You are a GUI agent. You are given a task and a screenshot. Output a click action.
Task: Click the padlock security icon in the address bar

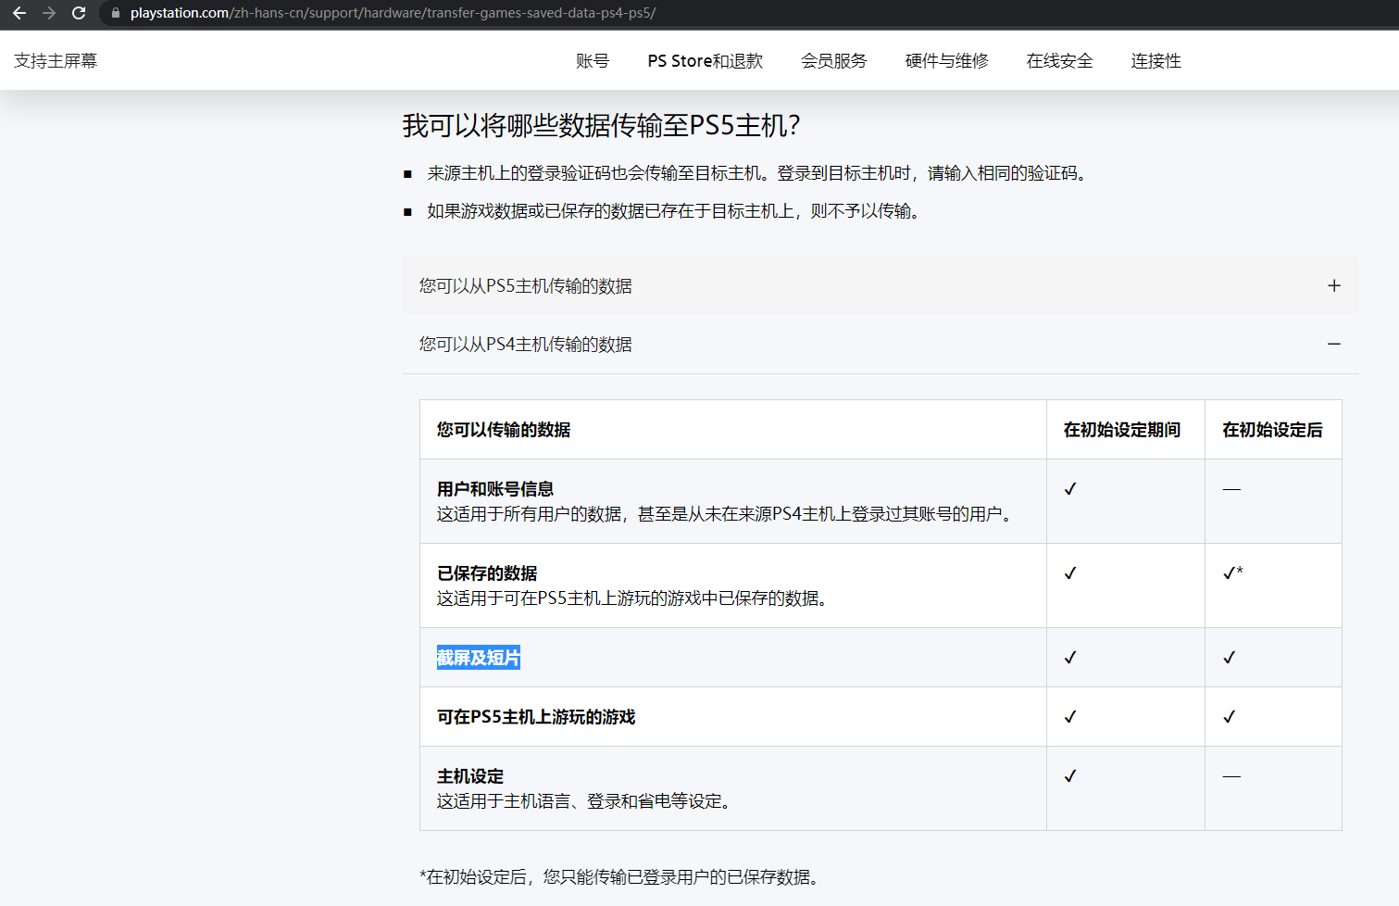pyautogui.click(x=115, y=14)
